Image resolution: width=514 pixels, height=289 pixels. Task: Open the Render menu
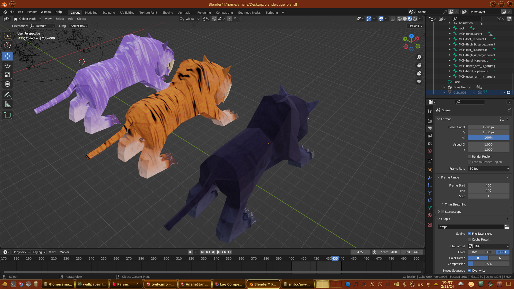pos(32,12)
